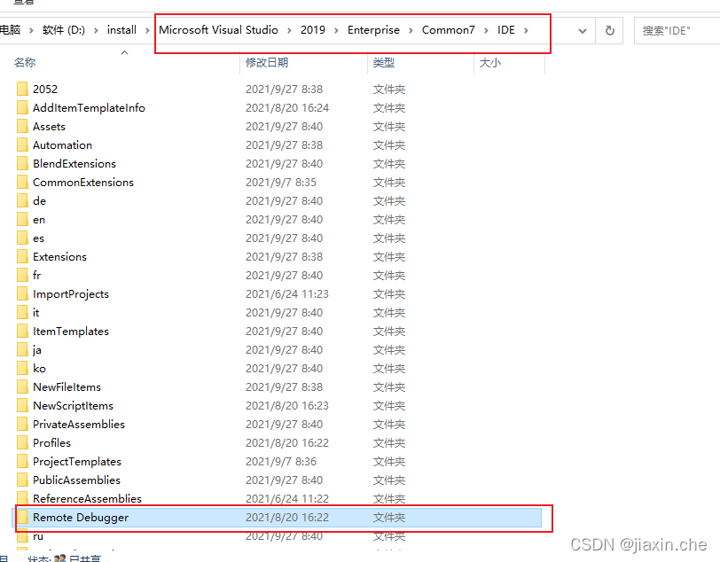Image resolution: width=720 pixels, height=562 pixels.
Task: Select the AddItemTemplateInfo folder name
Action: [x=89, y=108]
